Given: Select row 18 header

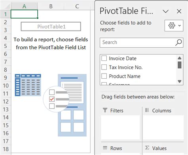Looking at the screenshot, I should click(x=5, y=149).
